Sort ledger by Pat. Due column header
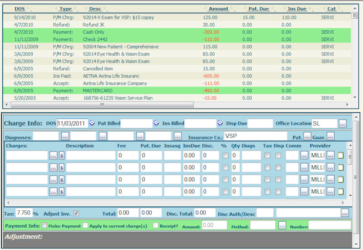The image size is (363, 250). pos(258,9)
